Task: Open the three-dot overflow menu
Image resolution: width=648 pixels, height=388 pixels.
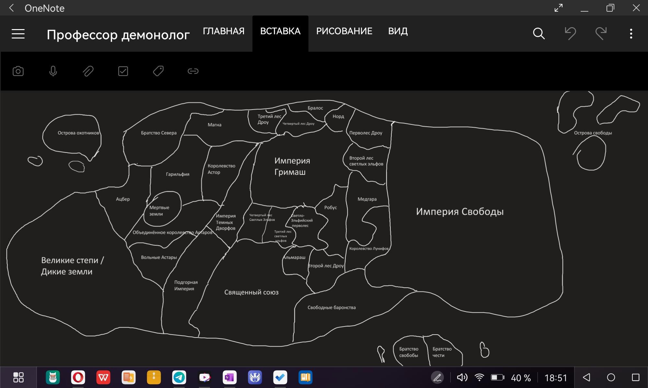Action: (631, 34)
